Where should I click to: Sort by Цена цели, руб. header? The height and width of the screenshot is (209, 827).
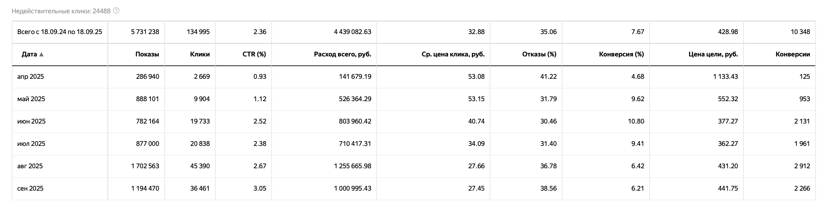coord(713,54)
